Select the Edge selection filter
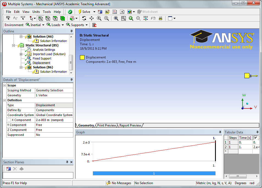The height and width of the screenshot is (188, 262). [x=48, y=18]
